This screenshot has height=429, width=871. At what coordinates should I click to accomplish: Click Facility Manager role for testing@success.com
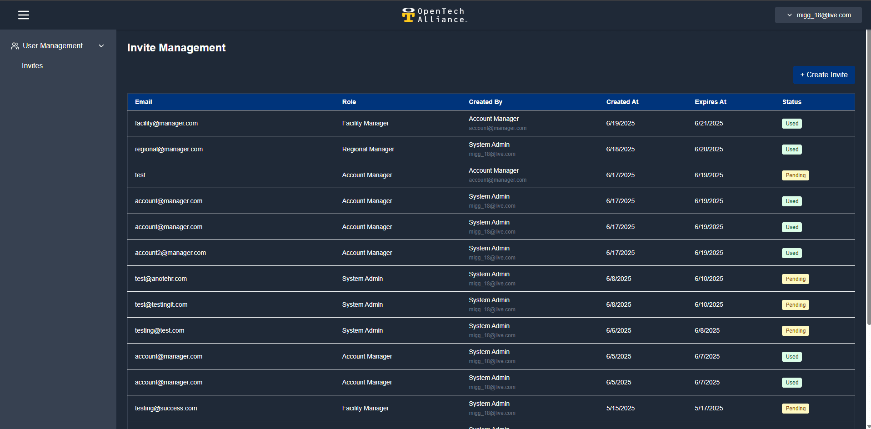pyautogui.click(x=365, y=408)
